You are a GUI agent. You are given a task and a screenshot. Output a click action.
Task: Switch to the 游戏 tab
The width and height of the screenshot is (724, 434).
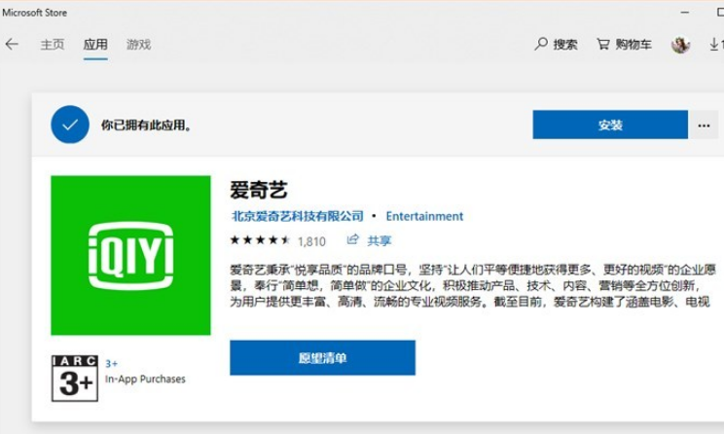(x=138, y=45)
